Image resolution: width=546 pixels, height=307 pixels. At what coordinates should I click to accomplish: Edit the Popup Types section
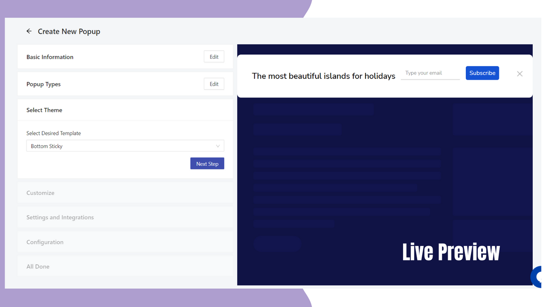(214, 84)
